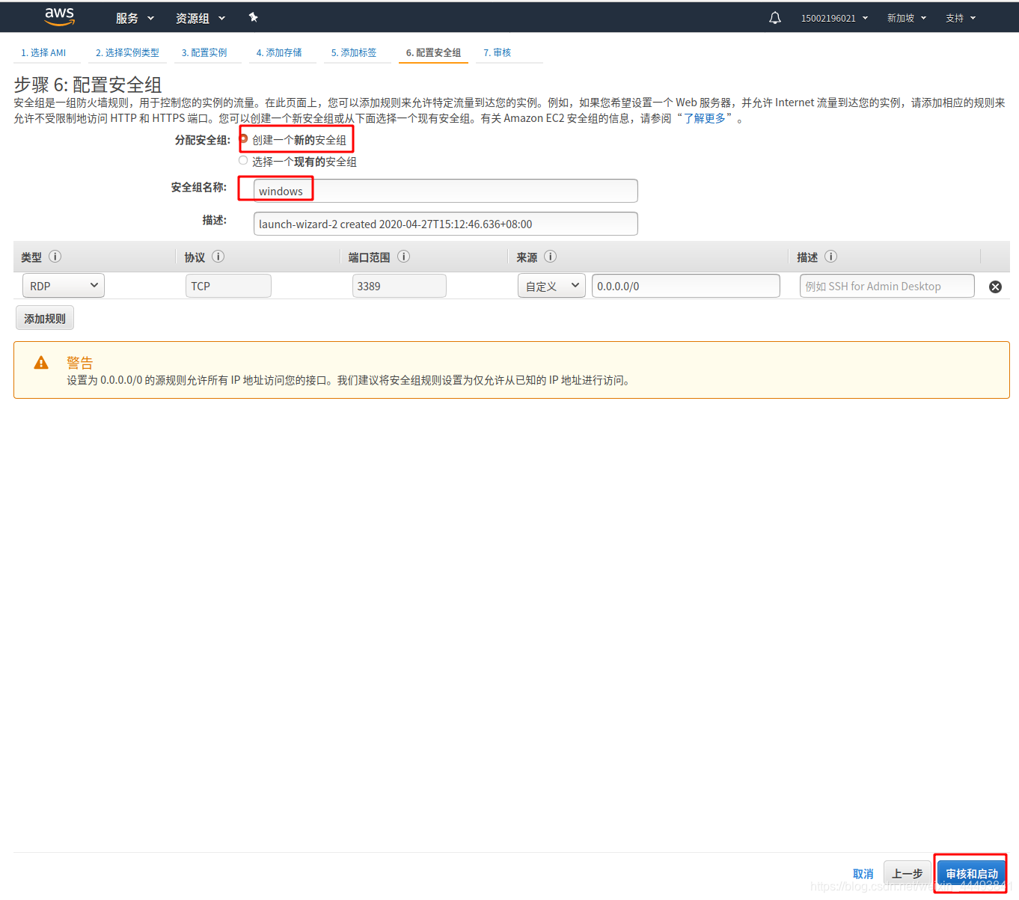Click the info icon next to 描述 column
This screenshot has width=1019, height=900.
[831, 257]
